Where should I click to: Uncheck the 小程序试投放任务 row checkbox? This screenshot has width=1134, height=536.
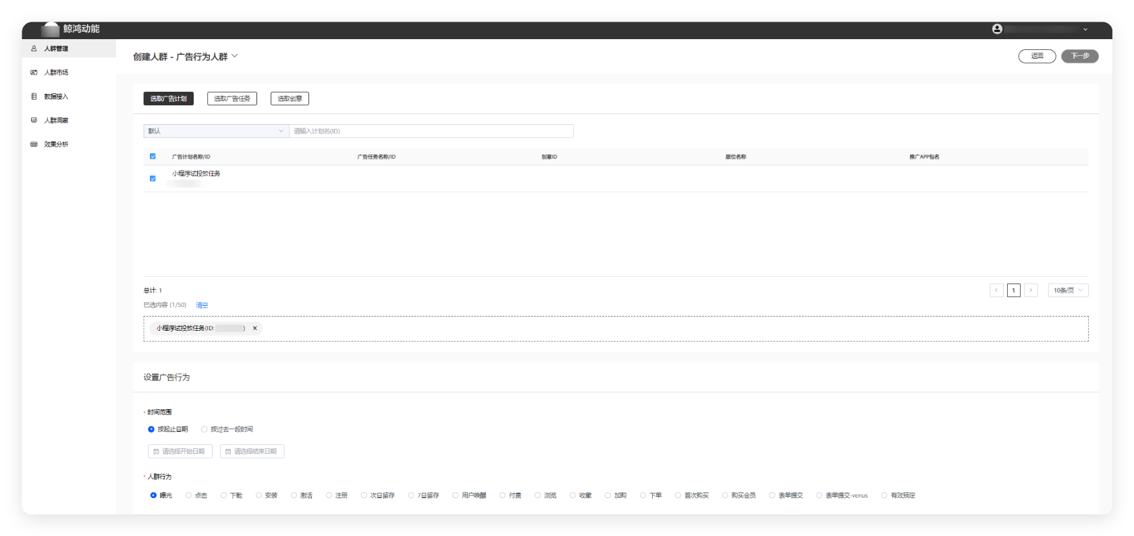153,179
